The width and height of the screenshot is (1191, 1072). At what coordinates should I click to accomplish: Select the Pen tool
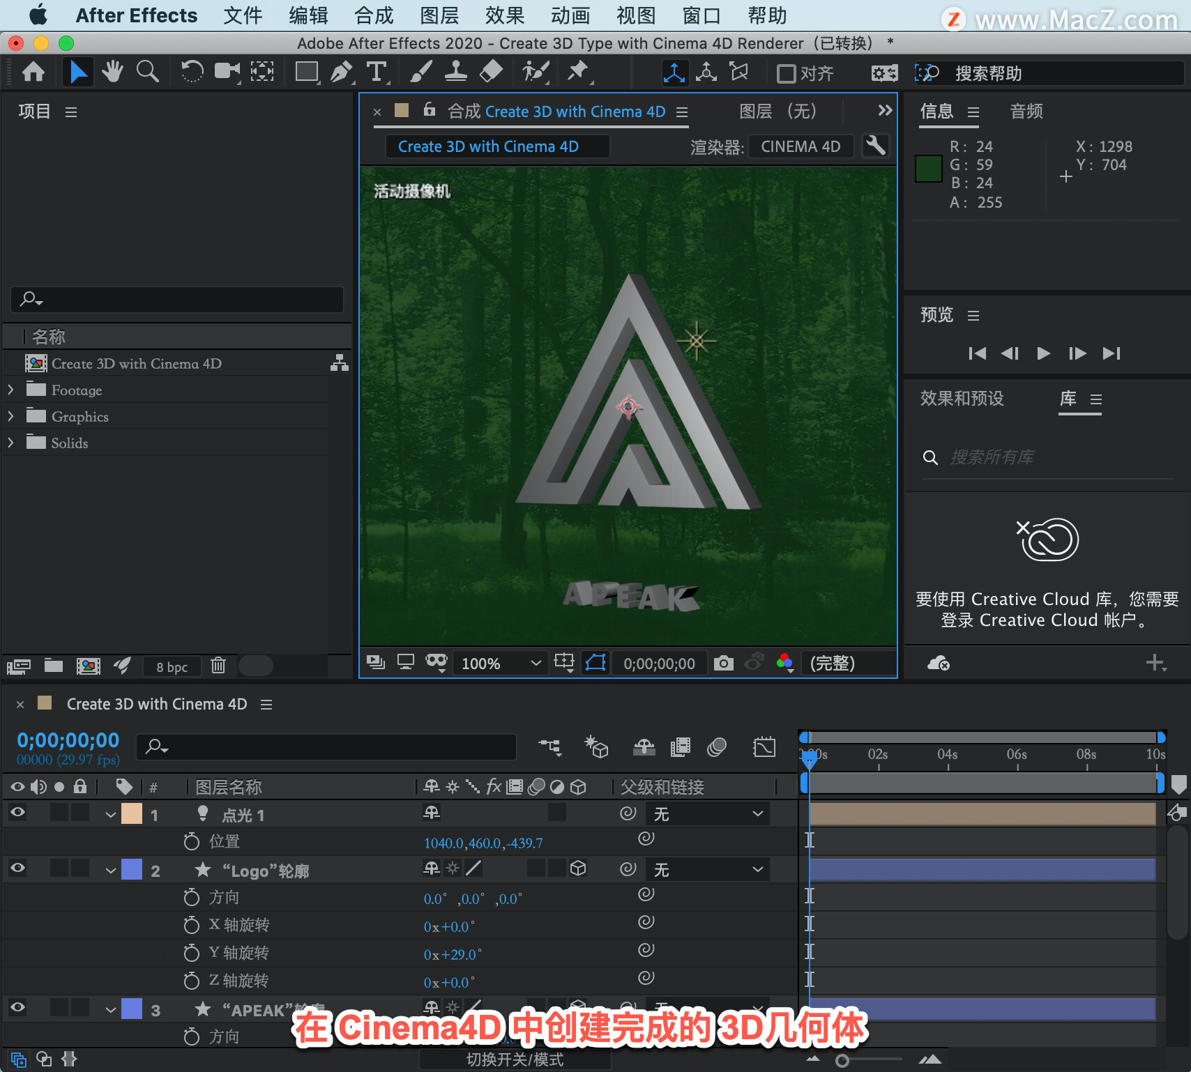coord(341,72)
